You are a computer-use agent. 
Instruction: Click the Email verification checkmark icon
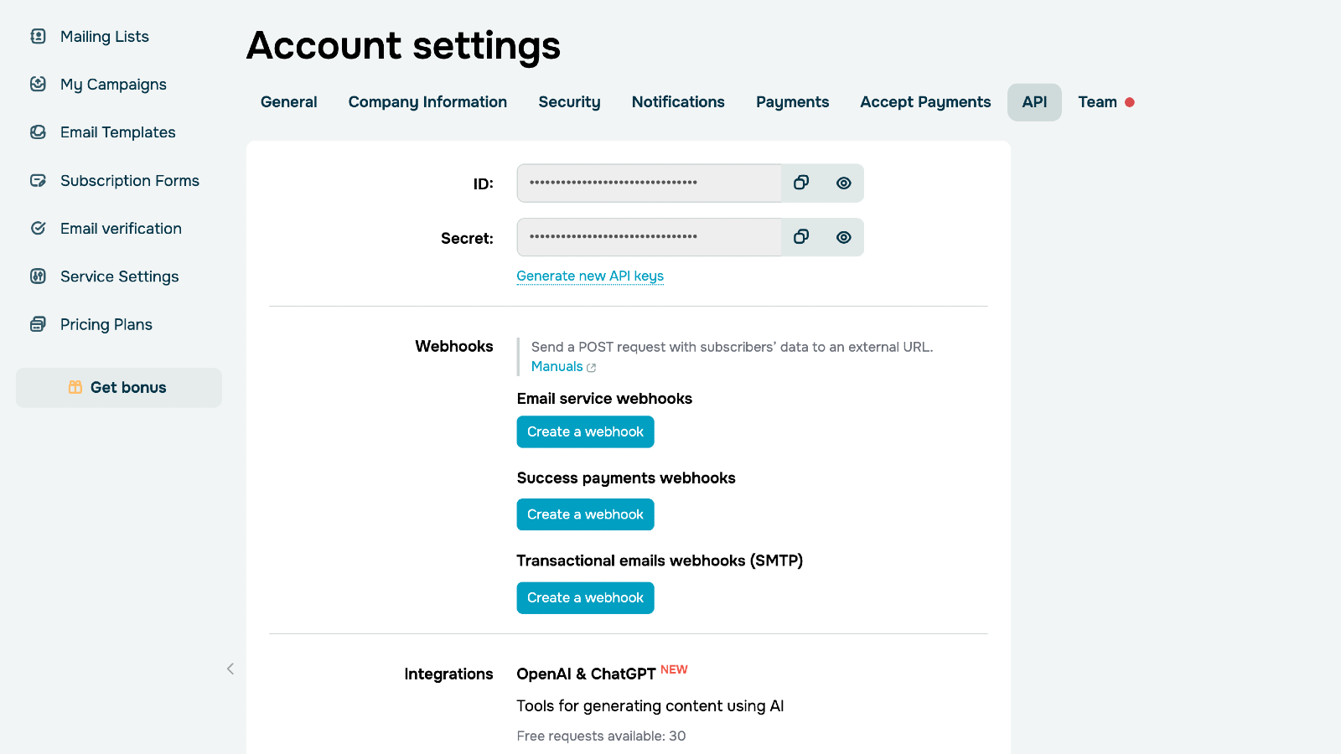38,228
